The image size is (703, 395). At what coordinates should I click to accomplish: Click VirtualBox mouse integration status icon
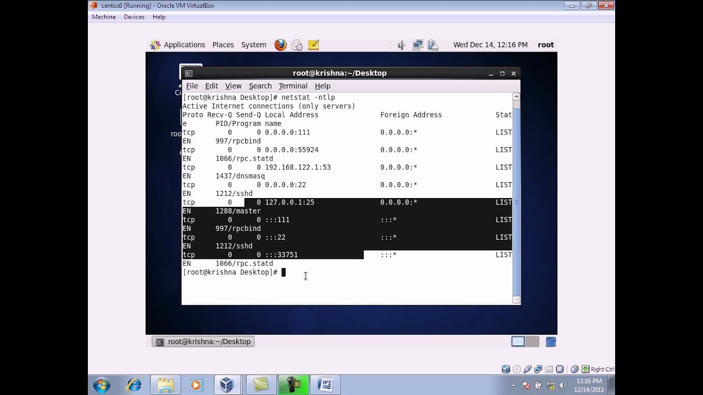point(574,369)
